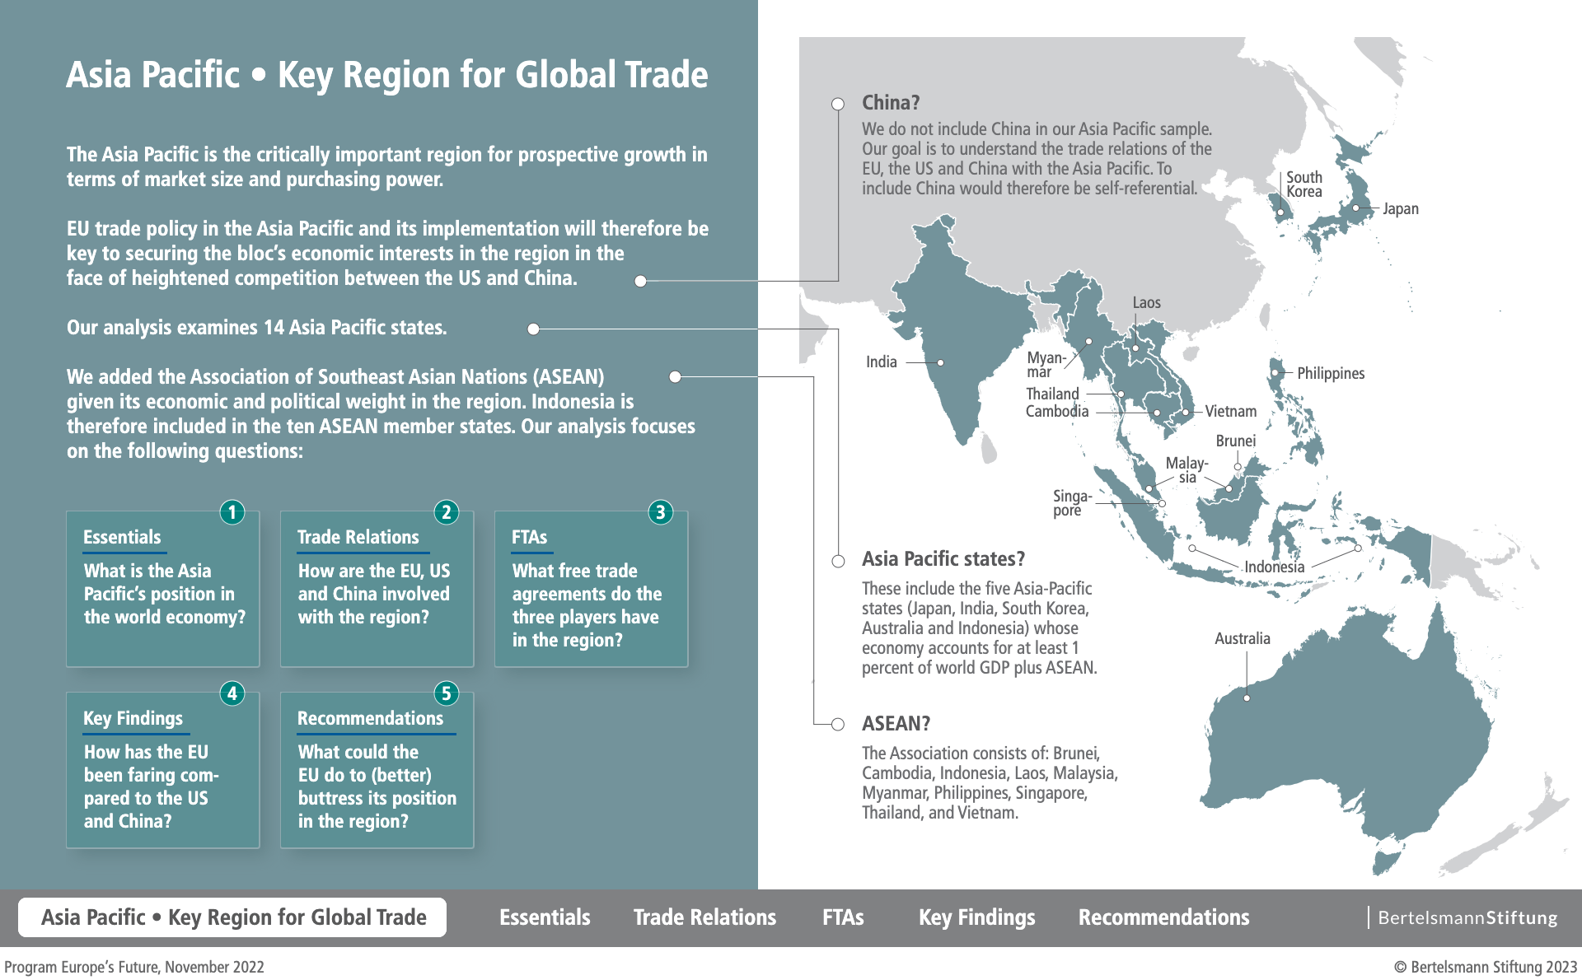Select the Asia Pacific Key Region tab
This screenshot has width=1582, height=980.
[232, 917]
